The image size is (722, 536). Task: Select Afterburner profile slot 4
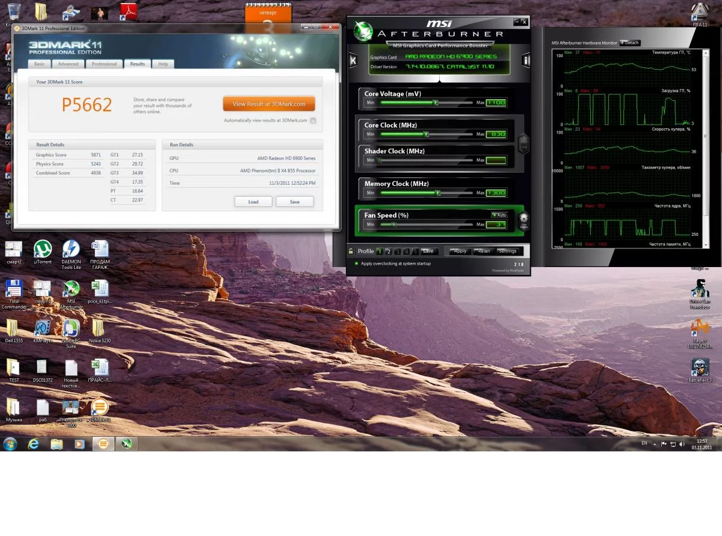click(x=407, y=251)
